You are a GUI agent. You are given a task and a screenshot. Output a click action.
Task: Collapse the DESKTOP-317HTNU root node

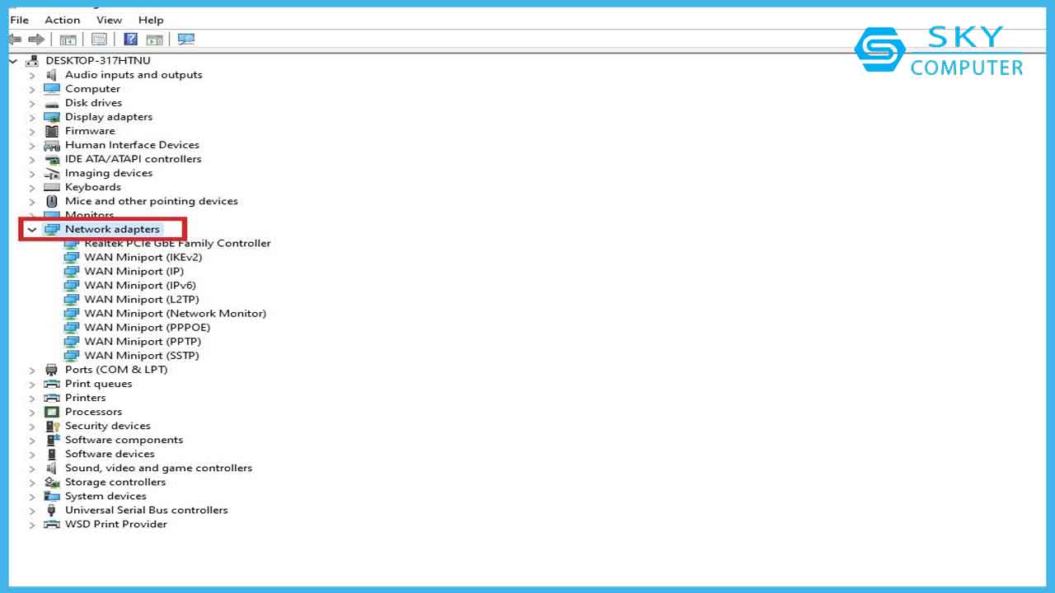pyautogui.click(x=13, y=61)
